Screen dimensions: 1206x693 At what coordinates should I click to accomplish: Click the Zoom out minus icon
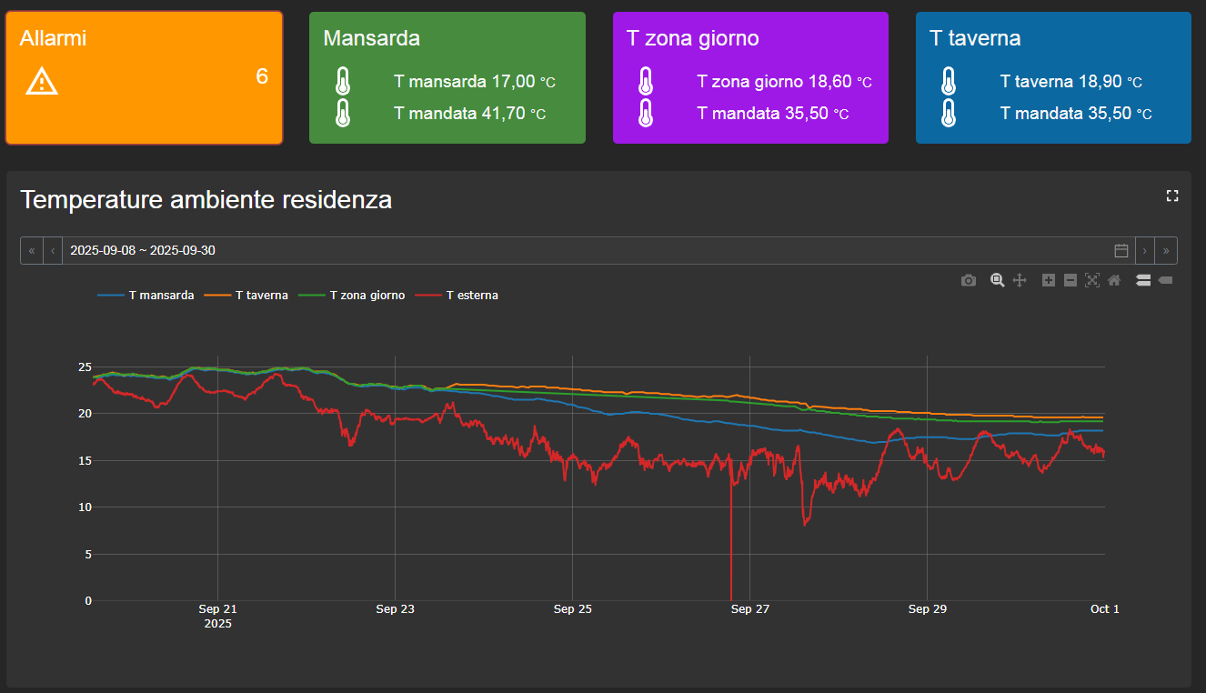tap(1070, 281)
